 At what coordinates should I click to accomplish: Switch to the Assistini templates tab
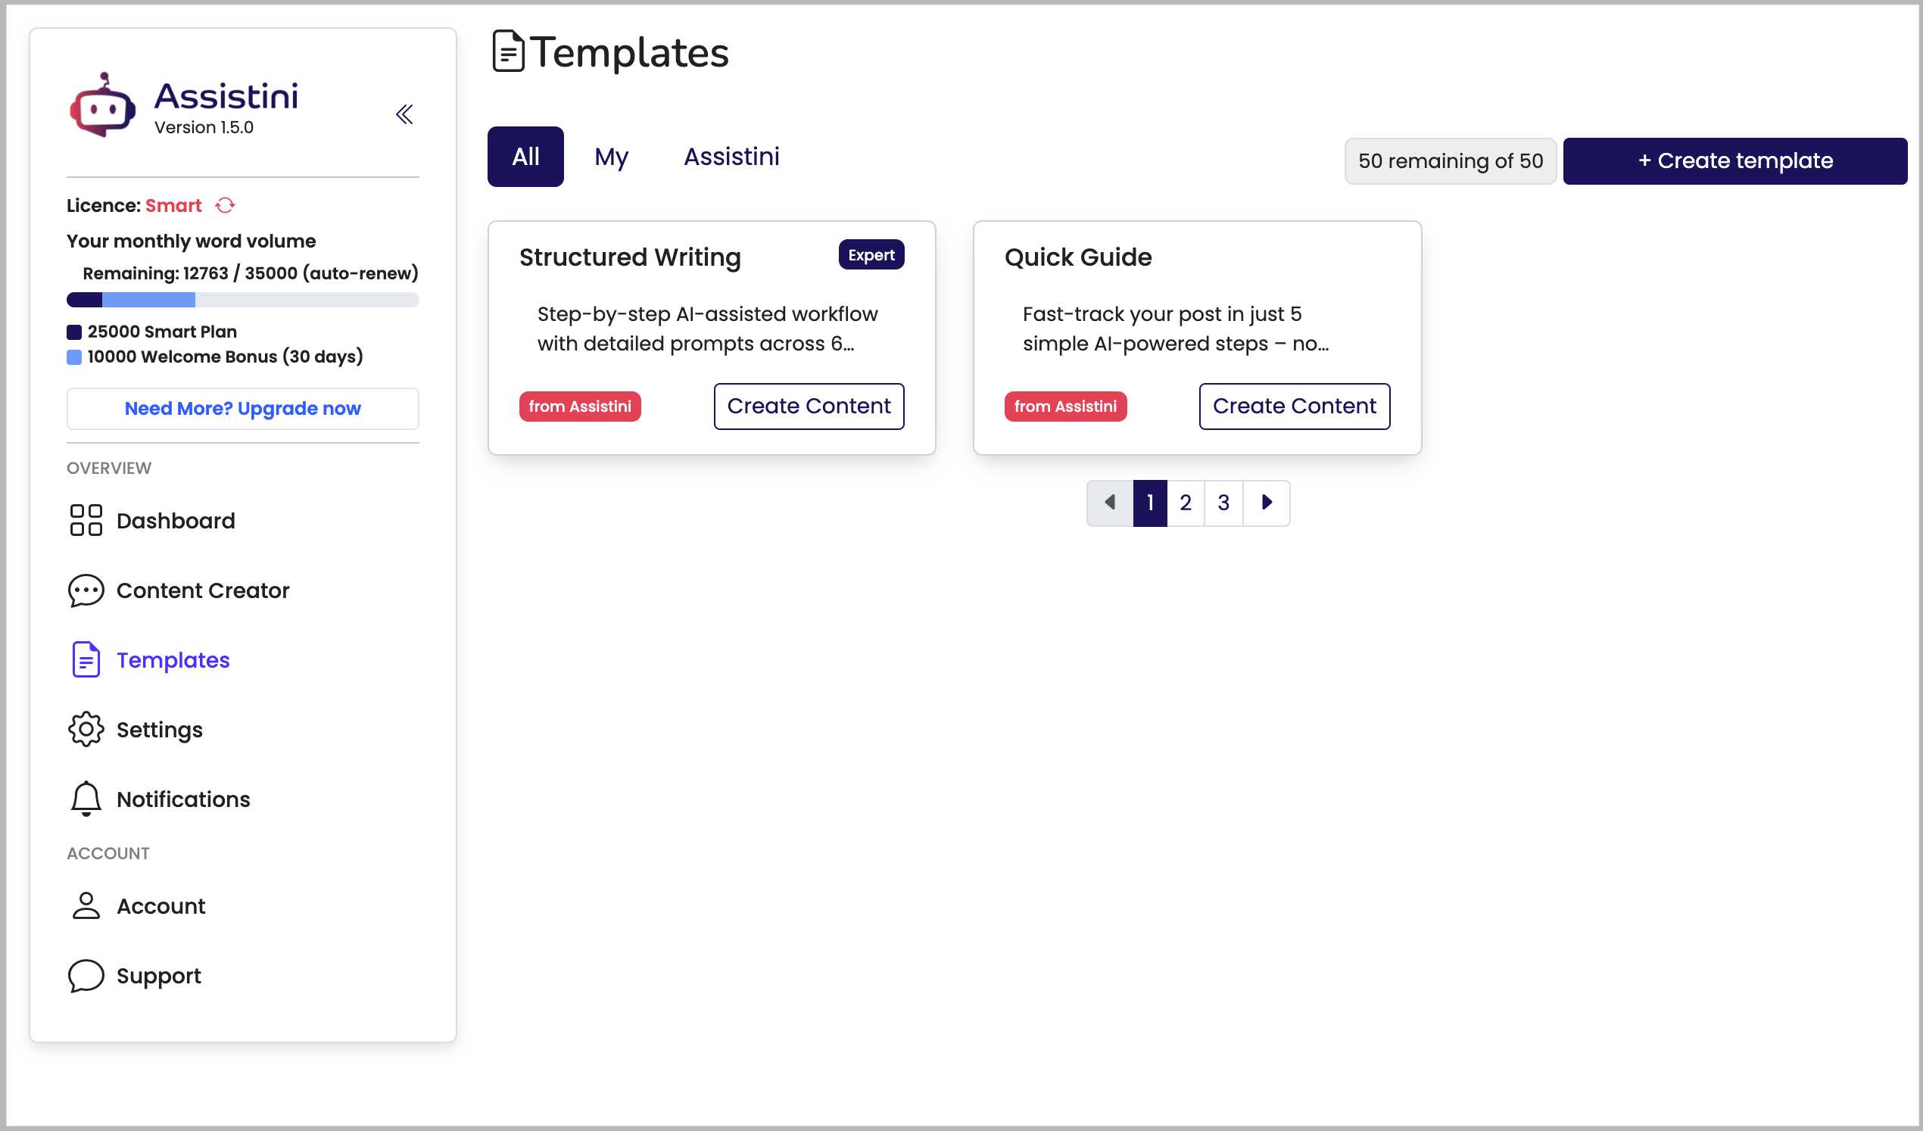tap(732, 157)
